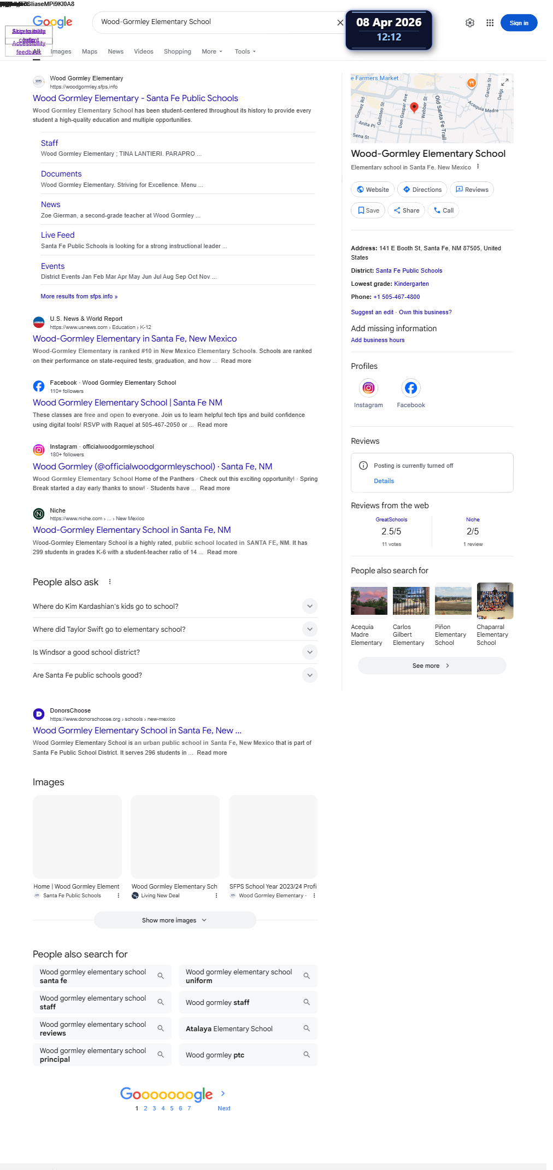Clear the search box with X

340,22
